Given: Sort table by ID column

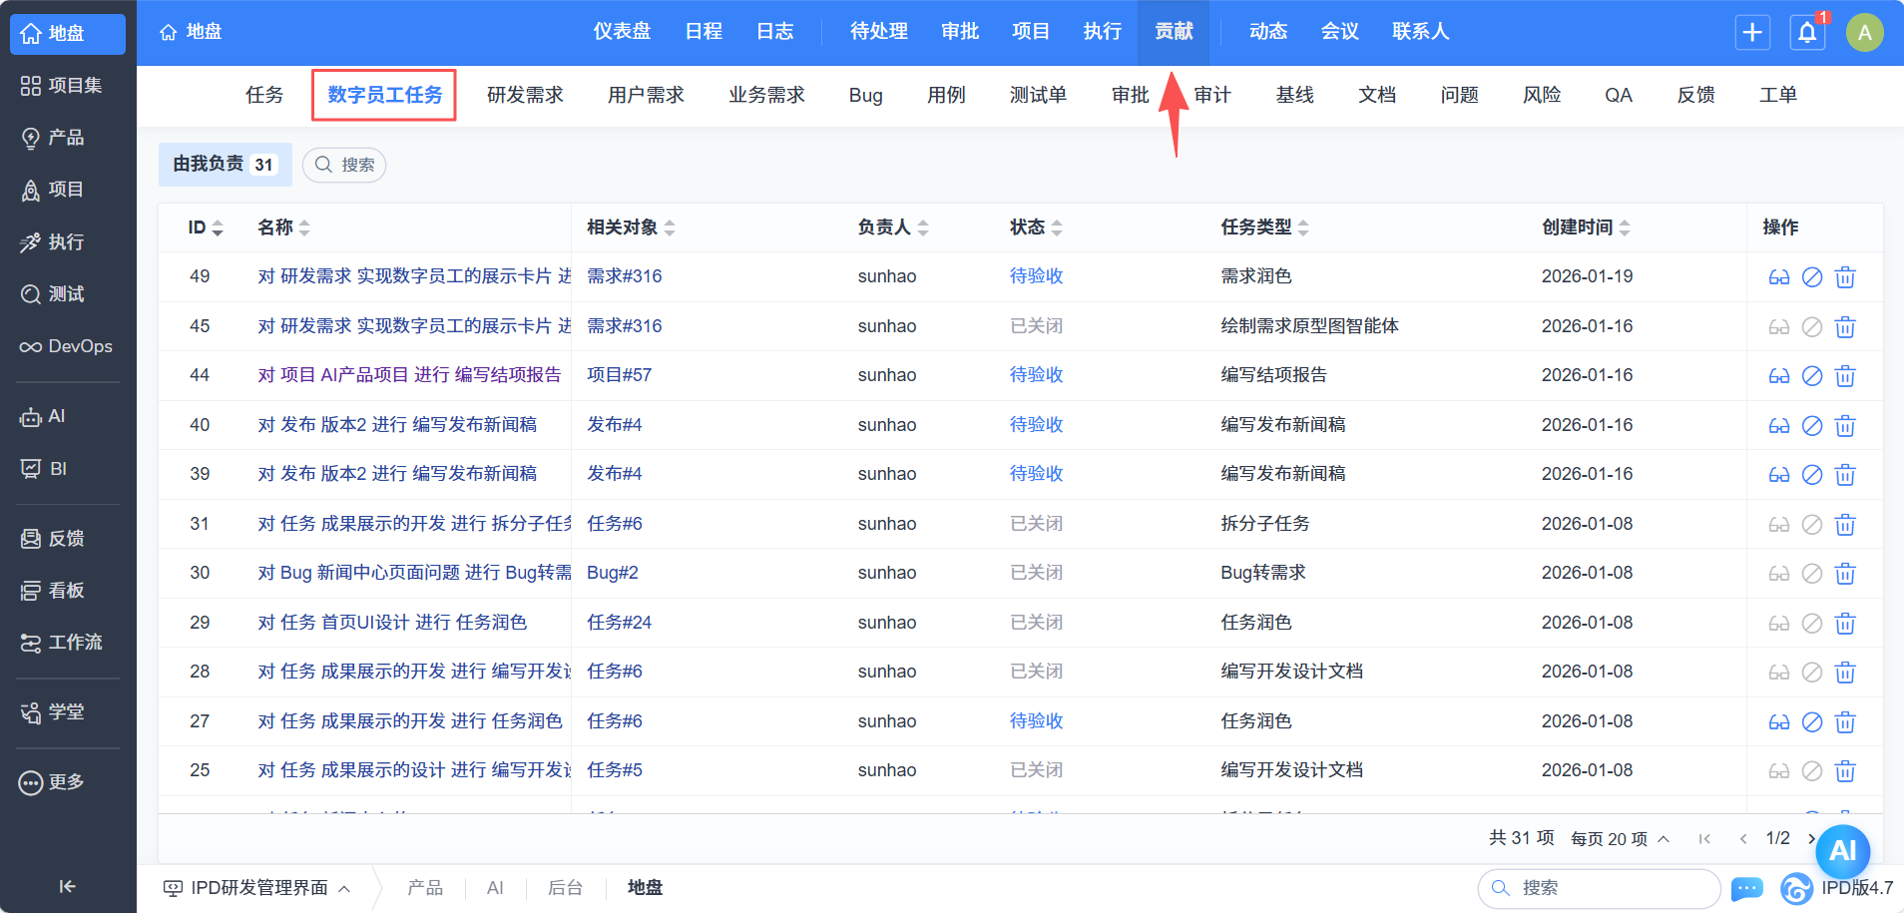Looking at the screenshot, I should click(205, 228).
